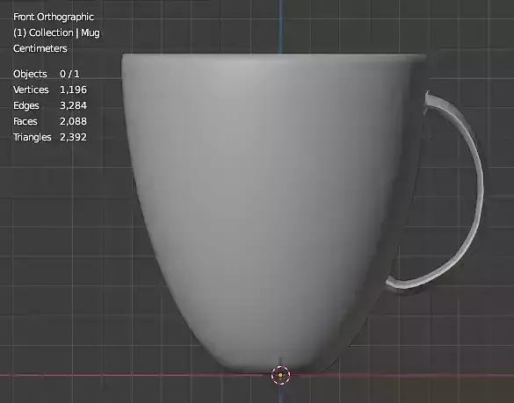This screenshot has height=403, width=514.
Task: Click the Vertices '1,196' statistic
Action: click(73, 90)
